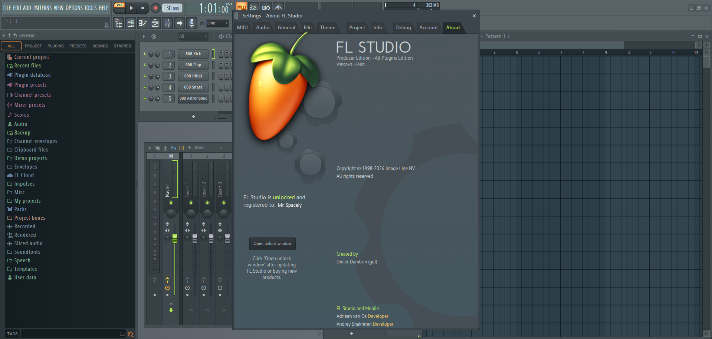Screen dimensions: 712x339
Task: Click the cloud icon in hint bar
Action: [x=5, y=21]
